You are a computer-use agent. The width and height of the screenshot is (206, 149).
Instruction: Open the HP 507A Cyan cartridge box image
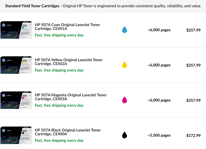[16, 30]
